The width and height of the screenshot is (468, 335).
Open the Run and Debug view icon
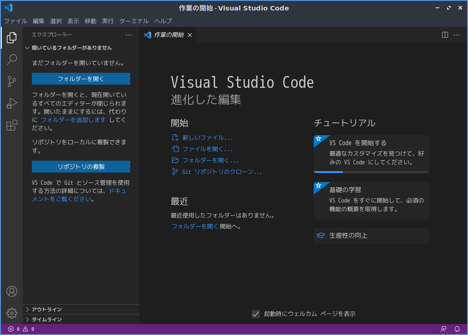tap(12, 103)
